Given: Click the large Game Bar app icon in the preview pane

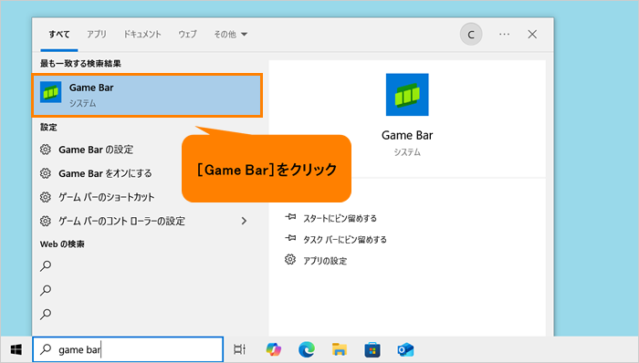Looking at the screenshot, I should (x=407, y=95).
